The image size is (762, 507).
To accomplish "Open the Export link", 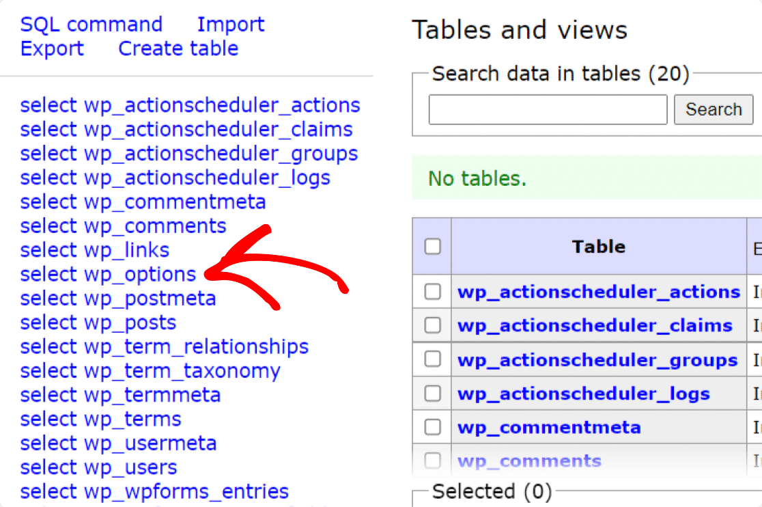I will tap(52, 49).
